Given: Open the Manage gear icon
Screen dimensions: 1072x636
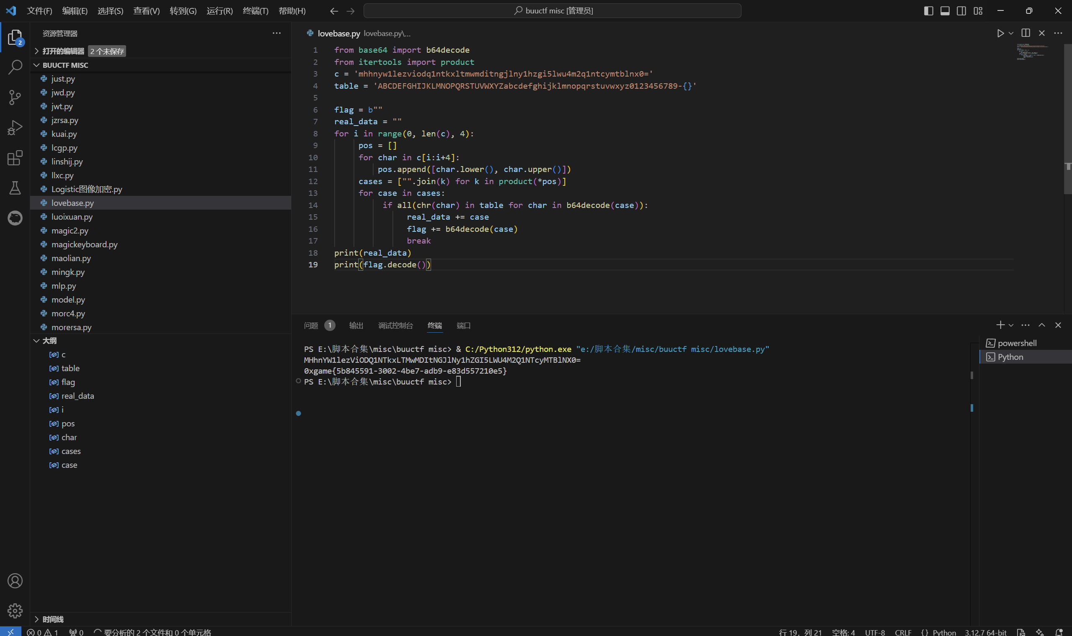Looking at the screenshot, I should click(x=15, y=611).
